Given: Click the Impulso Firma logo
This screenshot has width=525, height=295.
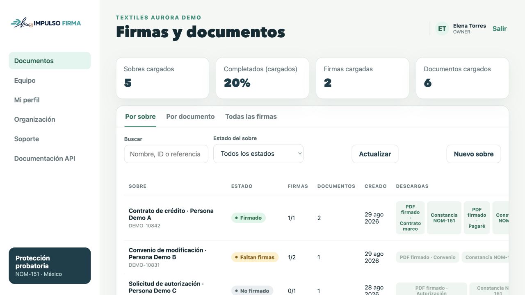Looking at the screenshot, I should (46, 23).
